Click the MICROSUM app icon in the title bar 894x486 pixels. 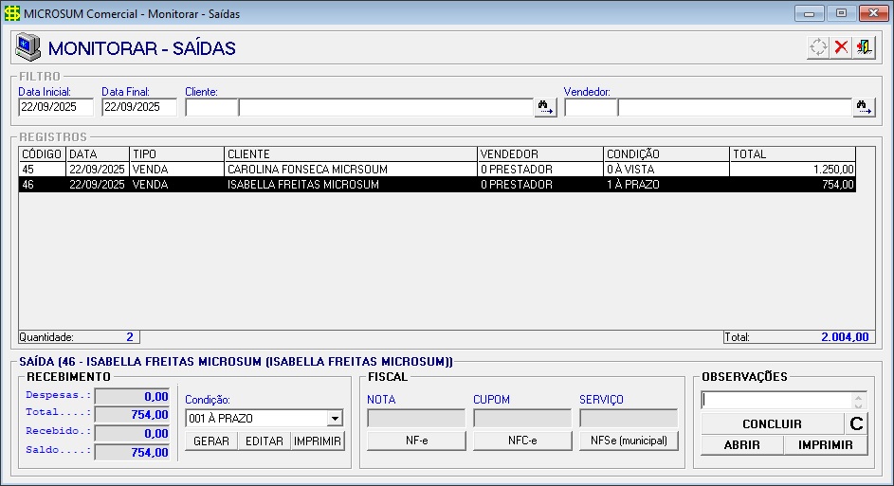12,13
